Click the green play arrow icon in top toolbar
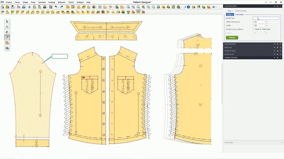 (x=110, y=7)
